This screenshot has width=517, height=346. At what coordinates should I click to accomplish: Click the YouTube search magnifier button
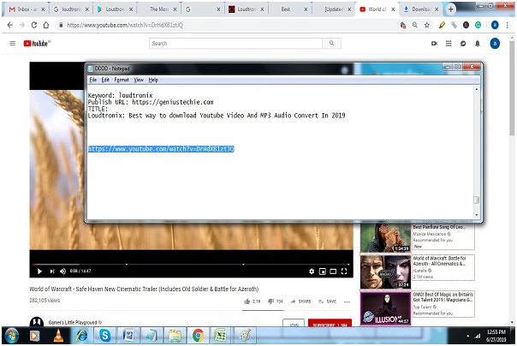(331, 43)
